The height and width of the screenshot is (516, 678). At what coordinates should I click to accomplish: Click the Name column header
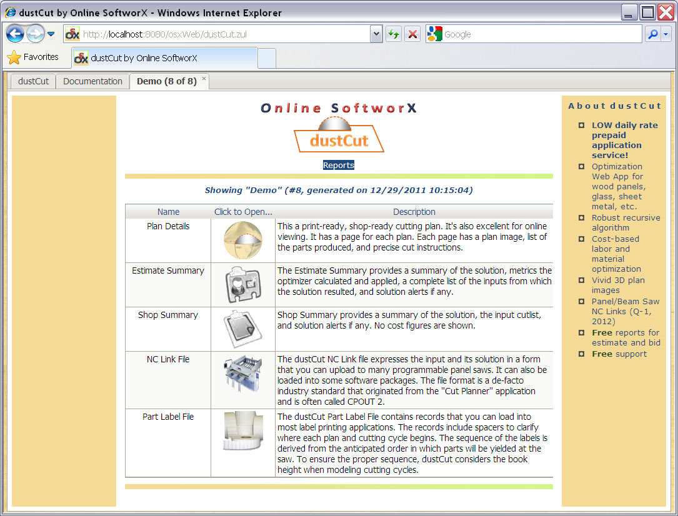[168, 212]
